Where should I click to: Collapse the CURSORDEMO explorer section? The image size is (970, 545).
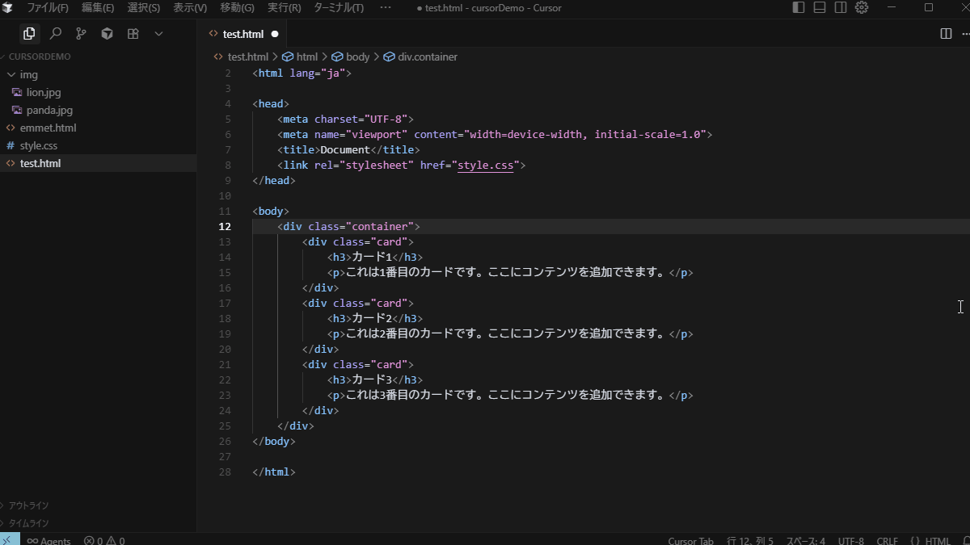click(39, 57)
